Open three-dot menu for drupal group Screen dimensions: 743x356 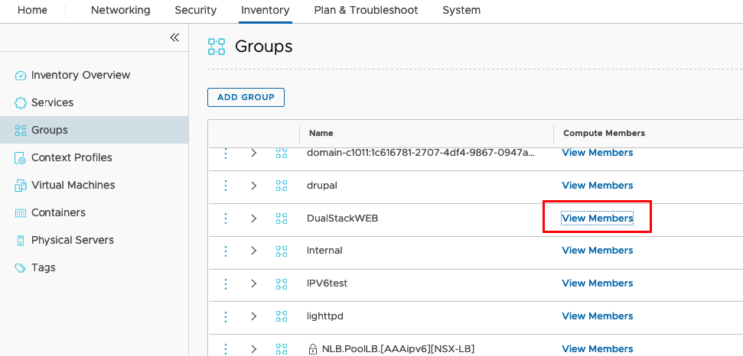[226, 186]
